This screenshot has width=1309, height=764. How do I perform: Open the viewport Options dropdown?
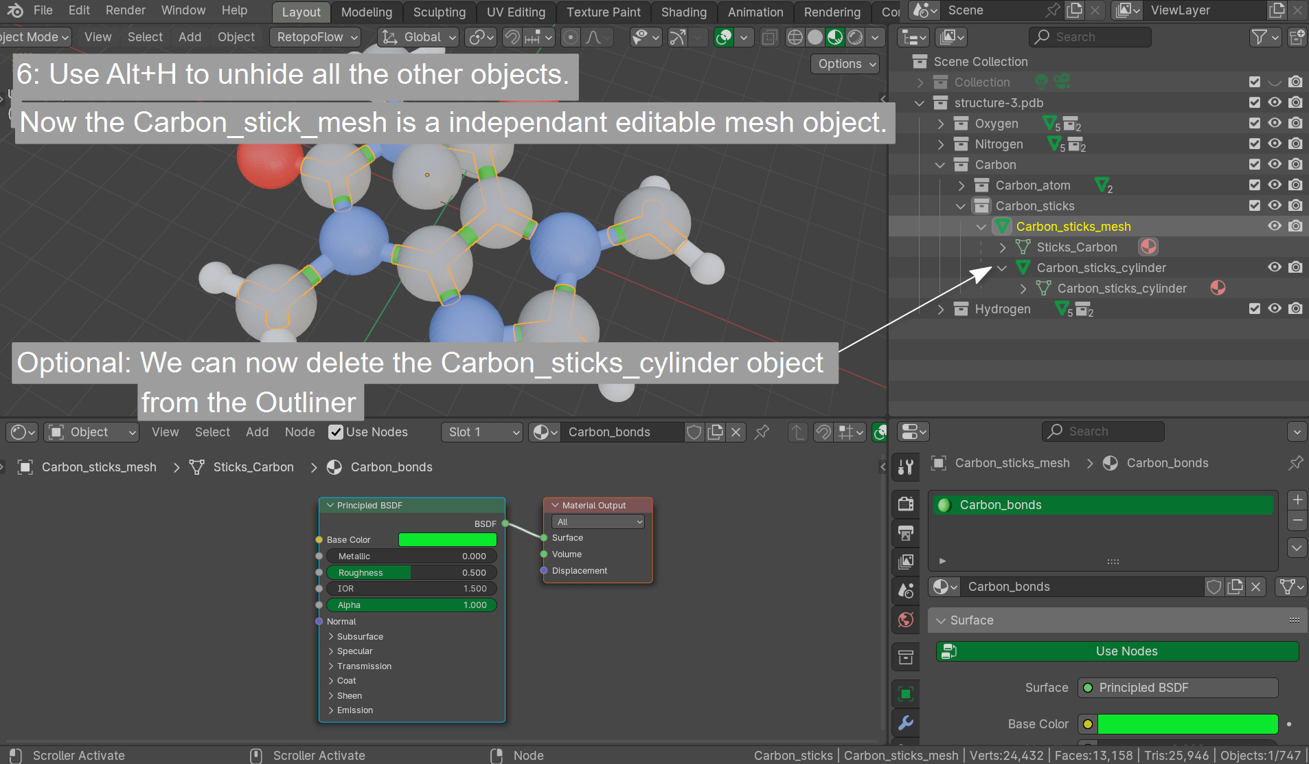(846, 64)
